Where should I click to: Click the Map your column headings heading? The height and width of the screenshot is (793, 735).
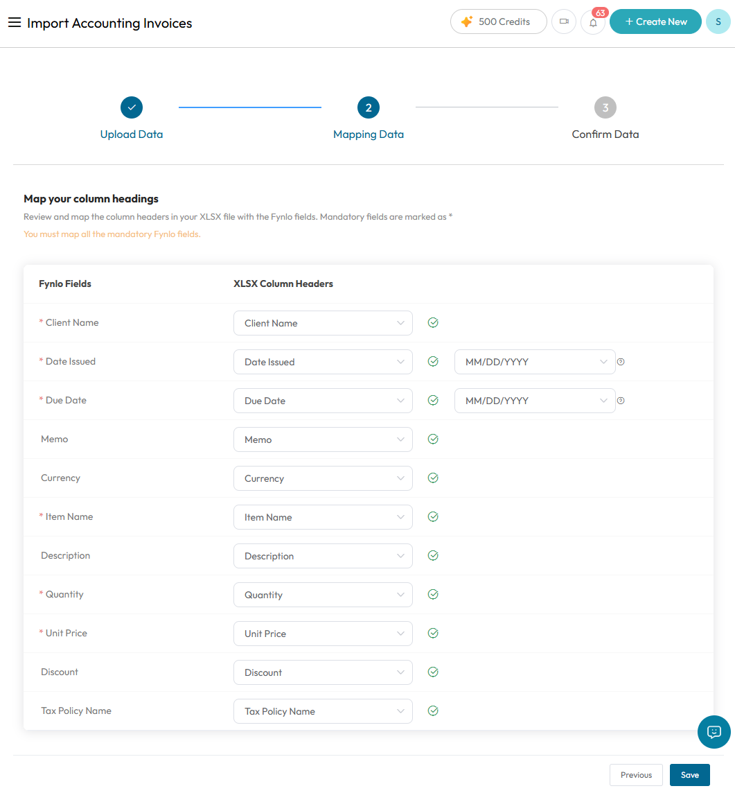coord(91,199)
